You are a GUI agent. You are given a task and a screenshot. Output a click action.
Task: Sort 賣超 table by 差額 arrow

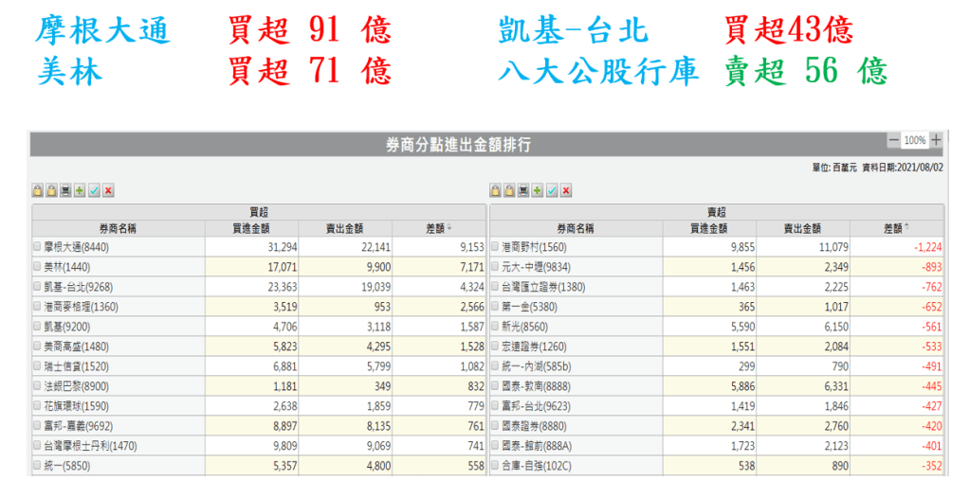(x=906, y=228)
